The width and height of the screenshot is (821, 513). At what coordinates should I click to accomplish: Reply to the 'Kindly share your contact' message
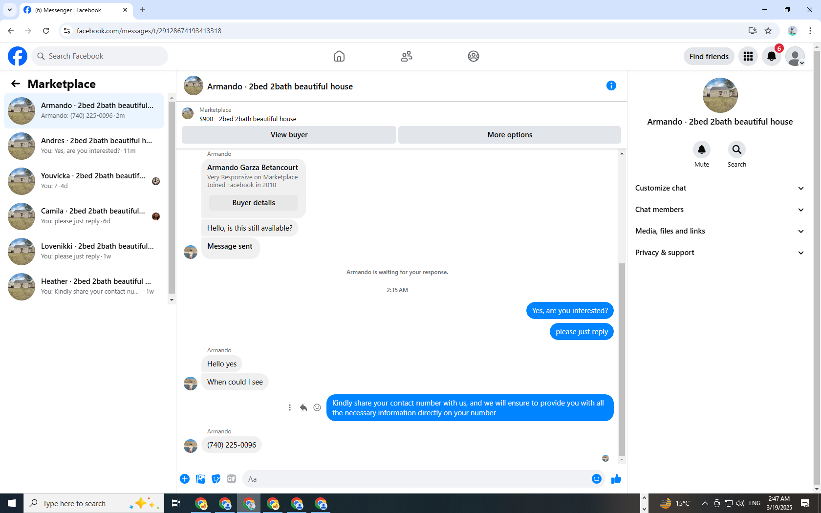tap(303, 407)
